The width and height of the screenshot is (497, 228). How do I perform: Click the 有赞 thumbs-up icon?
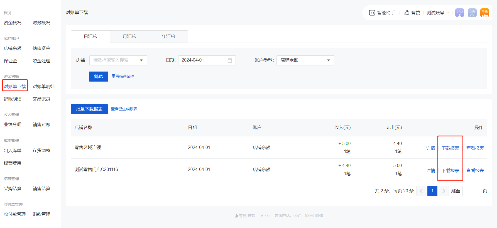point(407,13)
